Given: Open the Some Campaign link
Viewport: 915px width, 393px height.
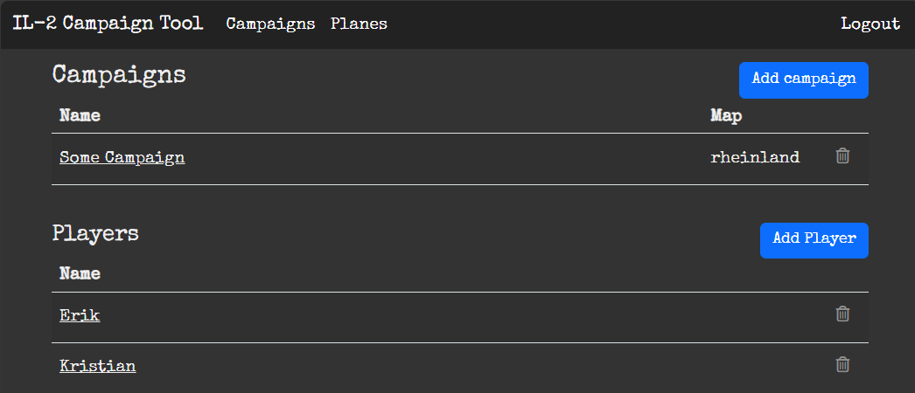Looking at the screenshot, I should pyautogui.click(x=122, y=158).
